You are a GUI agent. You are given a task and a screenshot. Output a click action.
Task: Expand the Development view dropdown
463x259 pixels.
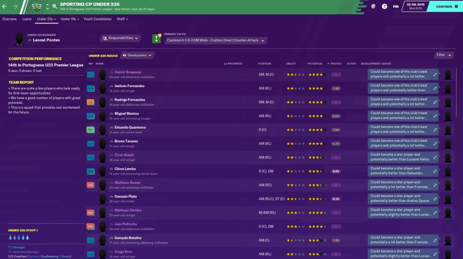(x=137, y=55)
